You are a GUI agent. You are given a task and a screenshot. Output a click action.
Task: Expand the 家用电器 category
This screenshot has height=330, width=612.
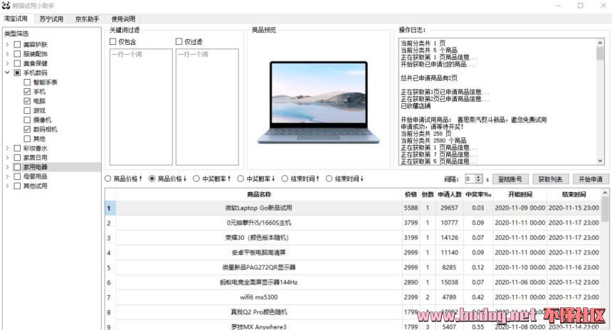pos(7,167)
